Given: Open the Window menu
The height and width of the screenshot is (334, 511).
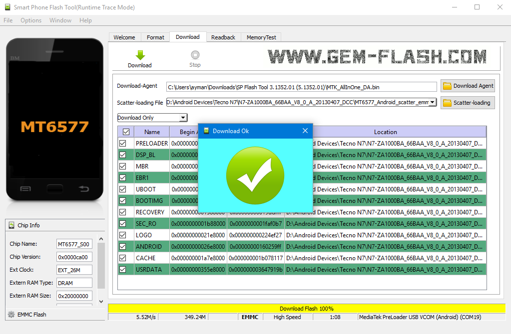Looking at the screenshot, I should click(x=60, y=20).
